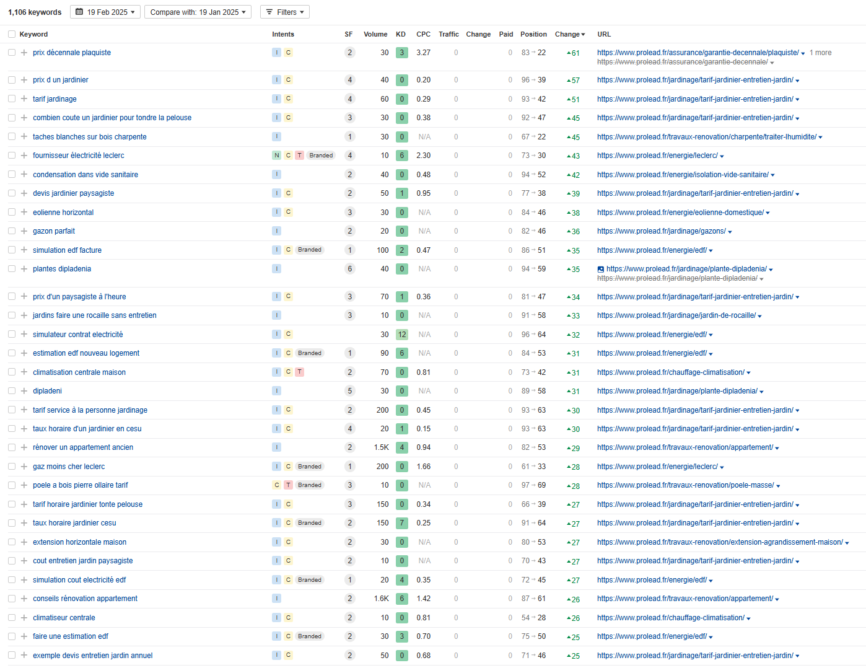Click plus icon beside 'prix décennale plaquiste'

tap(24, 53)
